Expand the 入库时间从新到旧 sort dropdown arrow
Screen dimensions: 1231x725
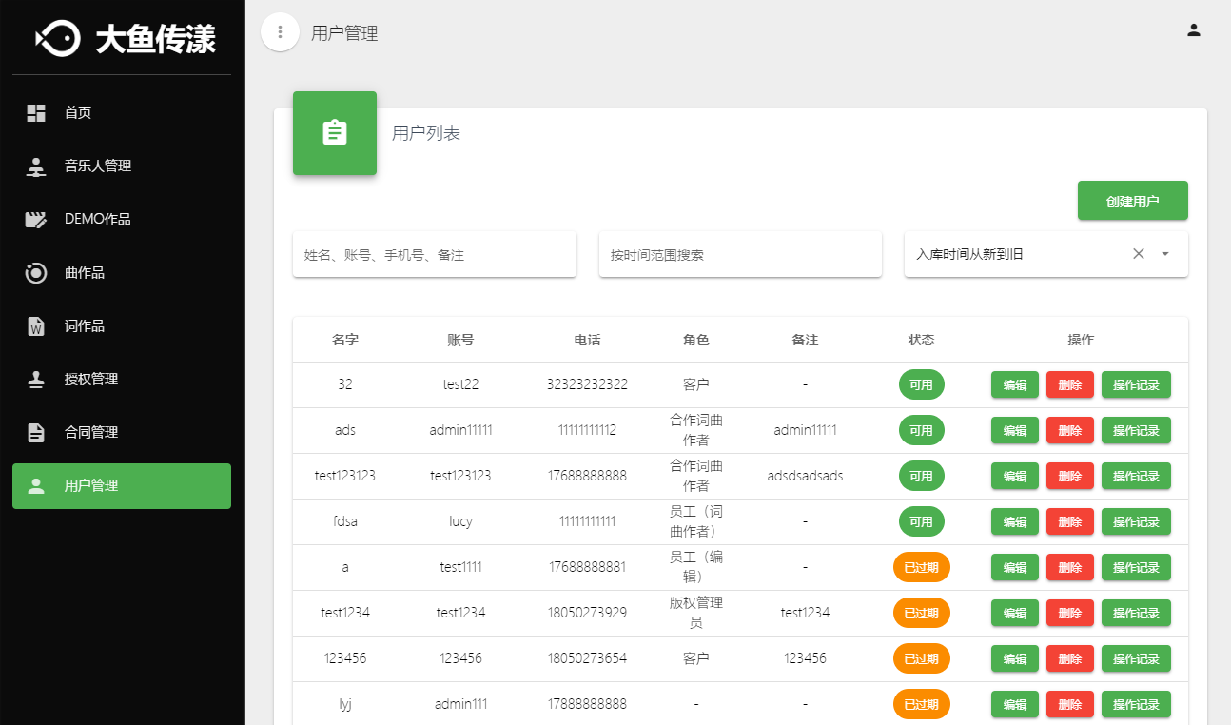pyautogui.click(x=1165, y=254)
